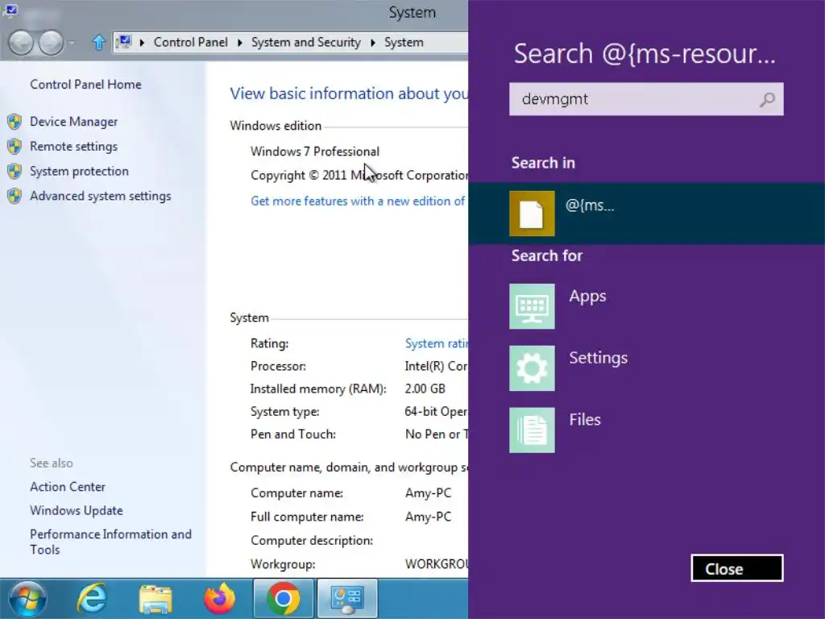The image size is (825, 619).
Task: Click shield icon beside System protection
Action: pyautogui.click(x=15, y=171)
